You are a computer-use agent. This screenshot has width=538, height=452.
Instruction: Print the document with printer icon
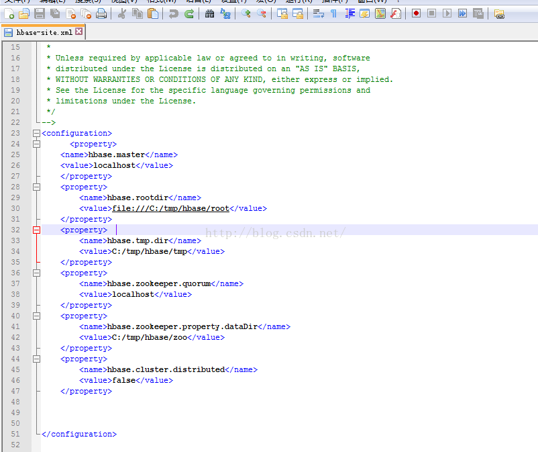click(101, 13)
